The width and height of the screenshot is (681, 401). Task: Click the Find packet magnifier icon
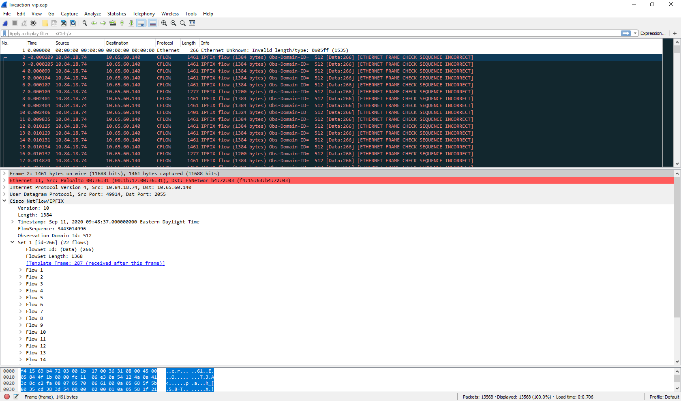click(x=85, y=23)
